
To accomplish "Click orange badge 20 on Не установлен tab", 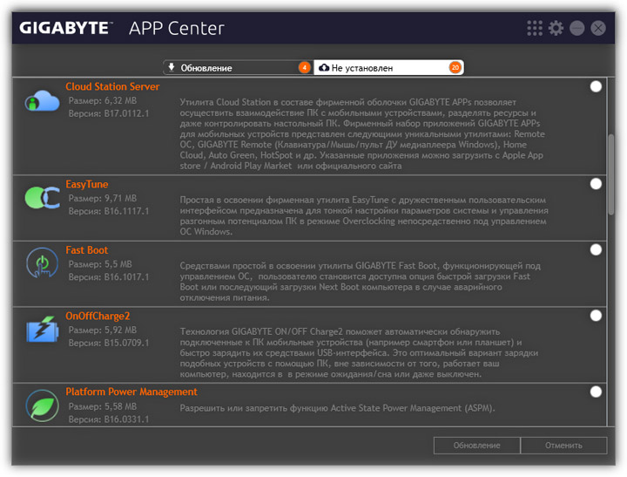I will (x=455, y=68).
